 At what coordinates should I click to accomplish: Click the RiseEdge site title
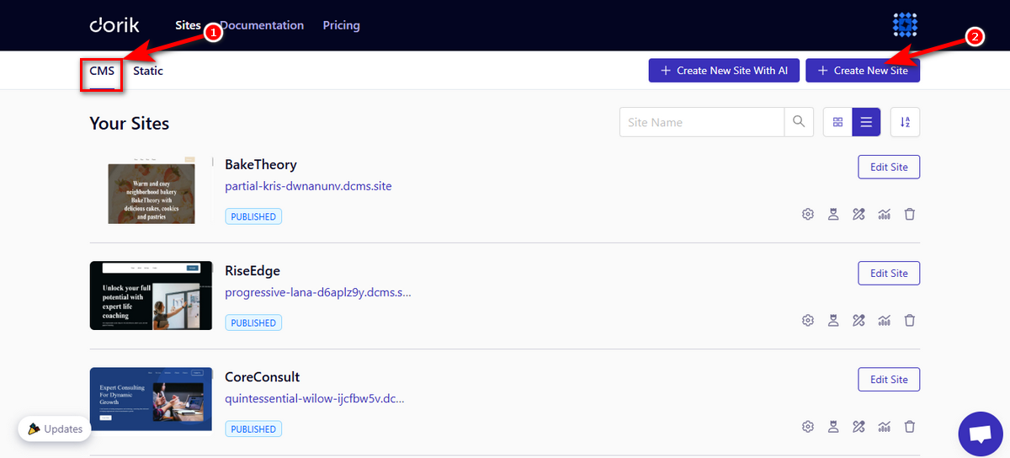(x=252, y=270)
